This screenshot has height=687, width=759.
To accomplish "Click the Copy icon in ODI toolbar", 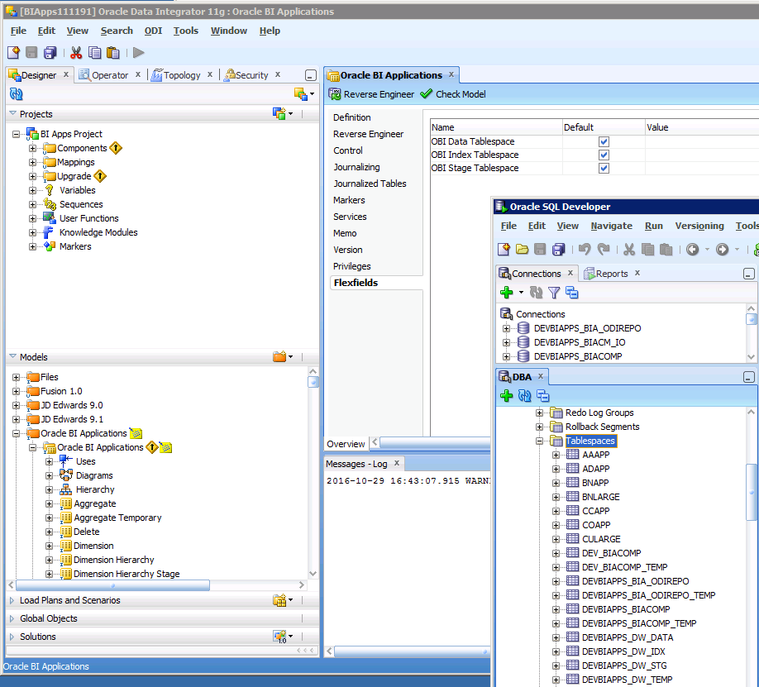I will pos(95,52).
